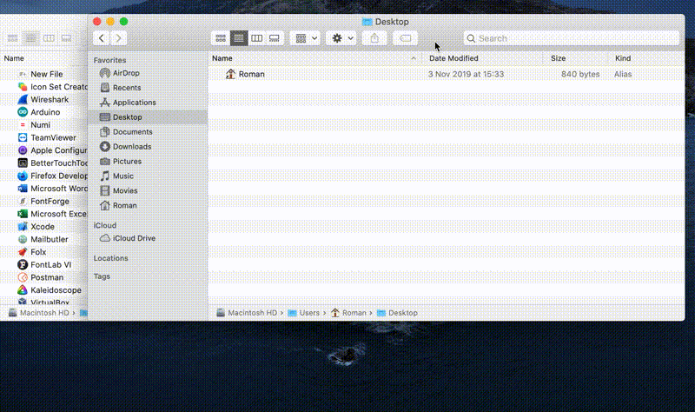The height and width of the screenshot is (412, 695).
Task: Click the 3 Nov 2019 at 15:33 date cell
Action: pyautogui.click(x=466, y=74)
